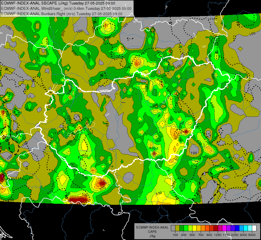Click the 600 contour label on the map
Image resolution: width=261 pixels, height=240 pixels.
point(176,137)
